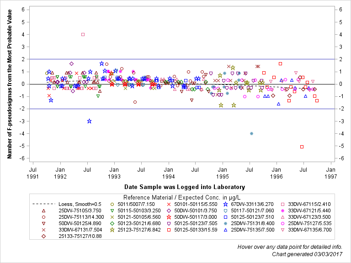Viewport: 351px width, 263px height.
Task: Click the olive star marker for 25123-75127/6.842
Action: tap(112, 230)
